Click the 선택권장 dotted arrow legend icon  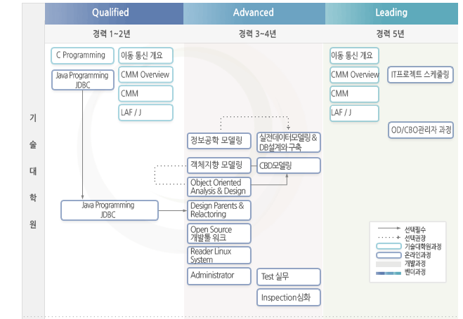click(390, 238)
